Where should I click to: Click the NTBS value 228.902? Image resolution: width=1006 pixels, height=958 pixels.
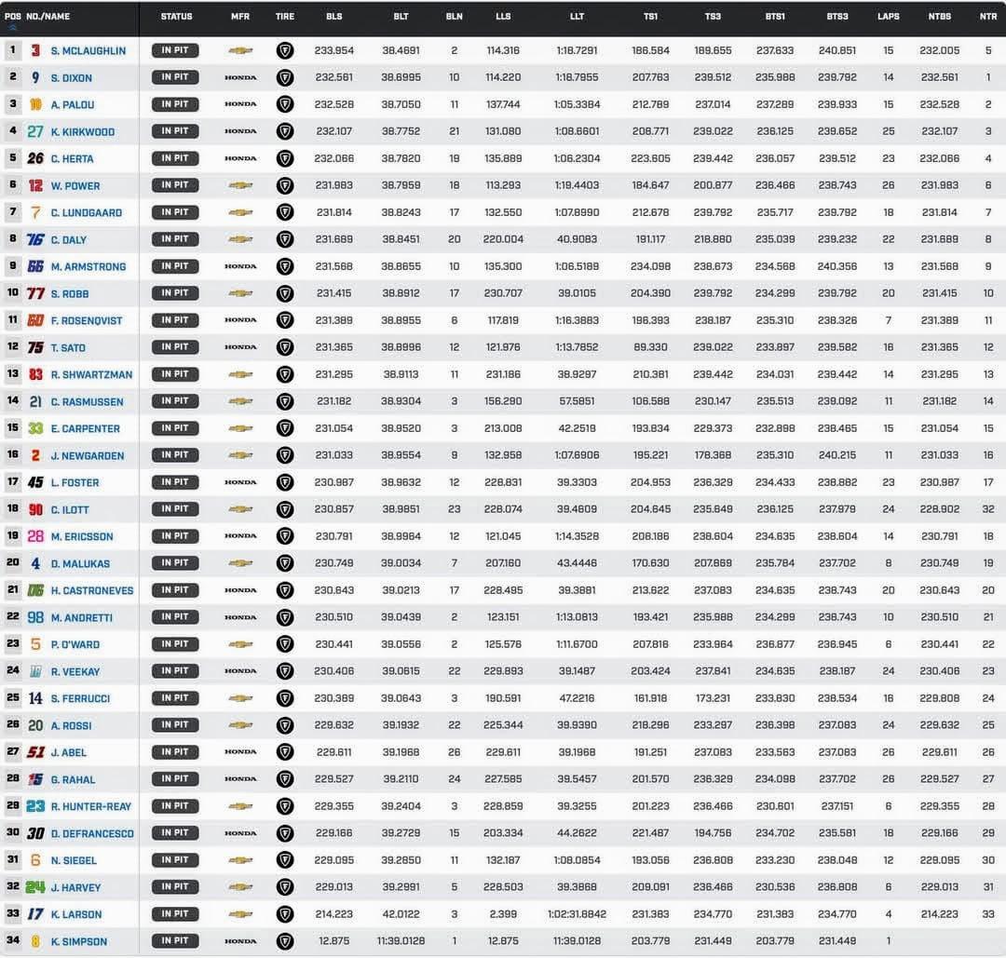point(940,509)
